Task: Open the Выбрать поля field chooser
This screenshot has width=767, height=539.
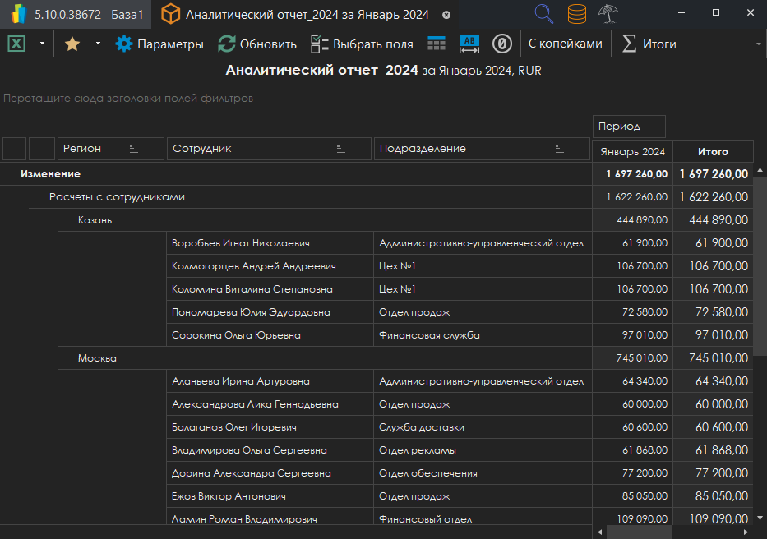Action: pyautogui.click(x=361, y=44)
